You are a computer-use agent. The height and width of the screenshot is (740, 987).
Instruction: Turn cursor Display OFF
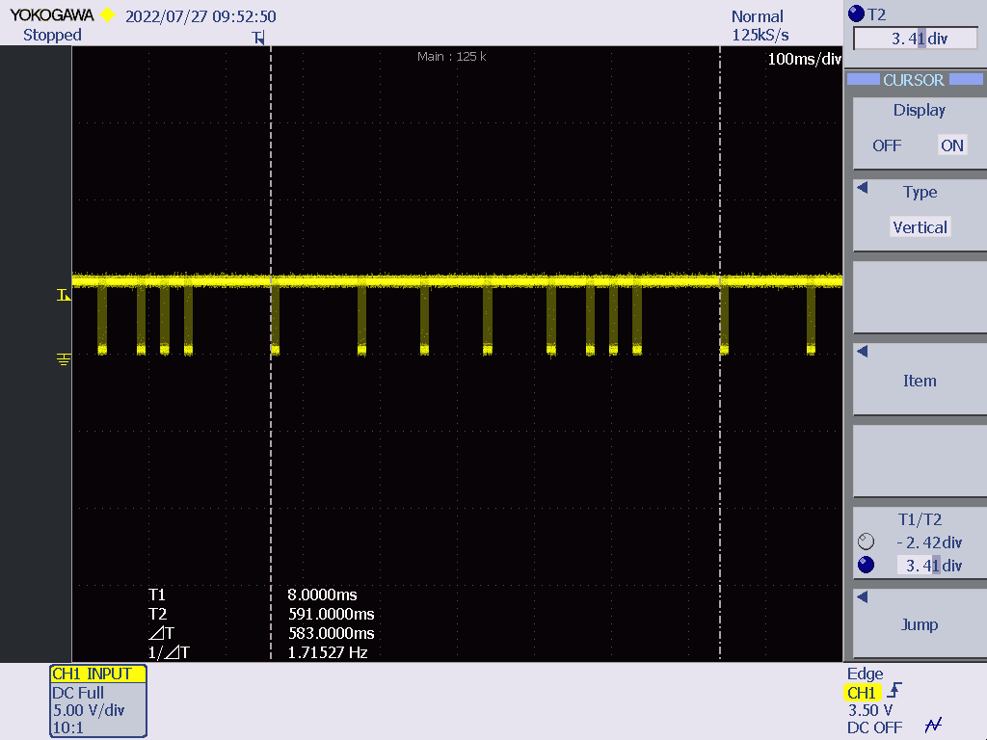click(887, 145)
